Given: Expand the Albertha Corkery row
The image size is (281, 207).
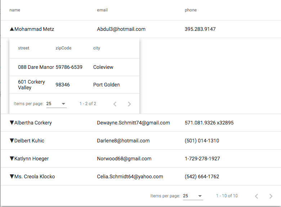Looking at the screenshot, I should 12,123.
